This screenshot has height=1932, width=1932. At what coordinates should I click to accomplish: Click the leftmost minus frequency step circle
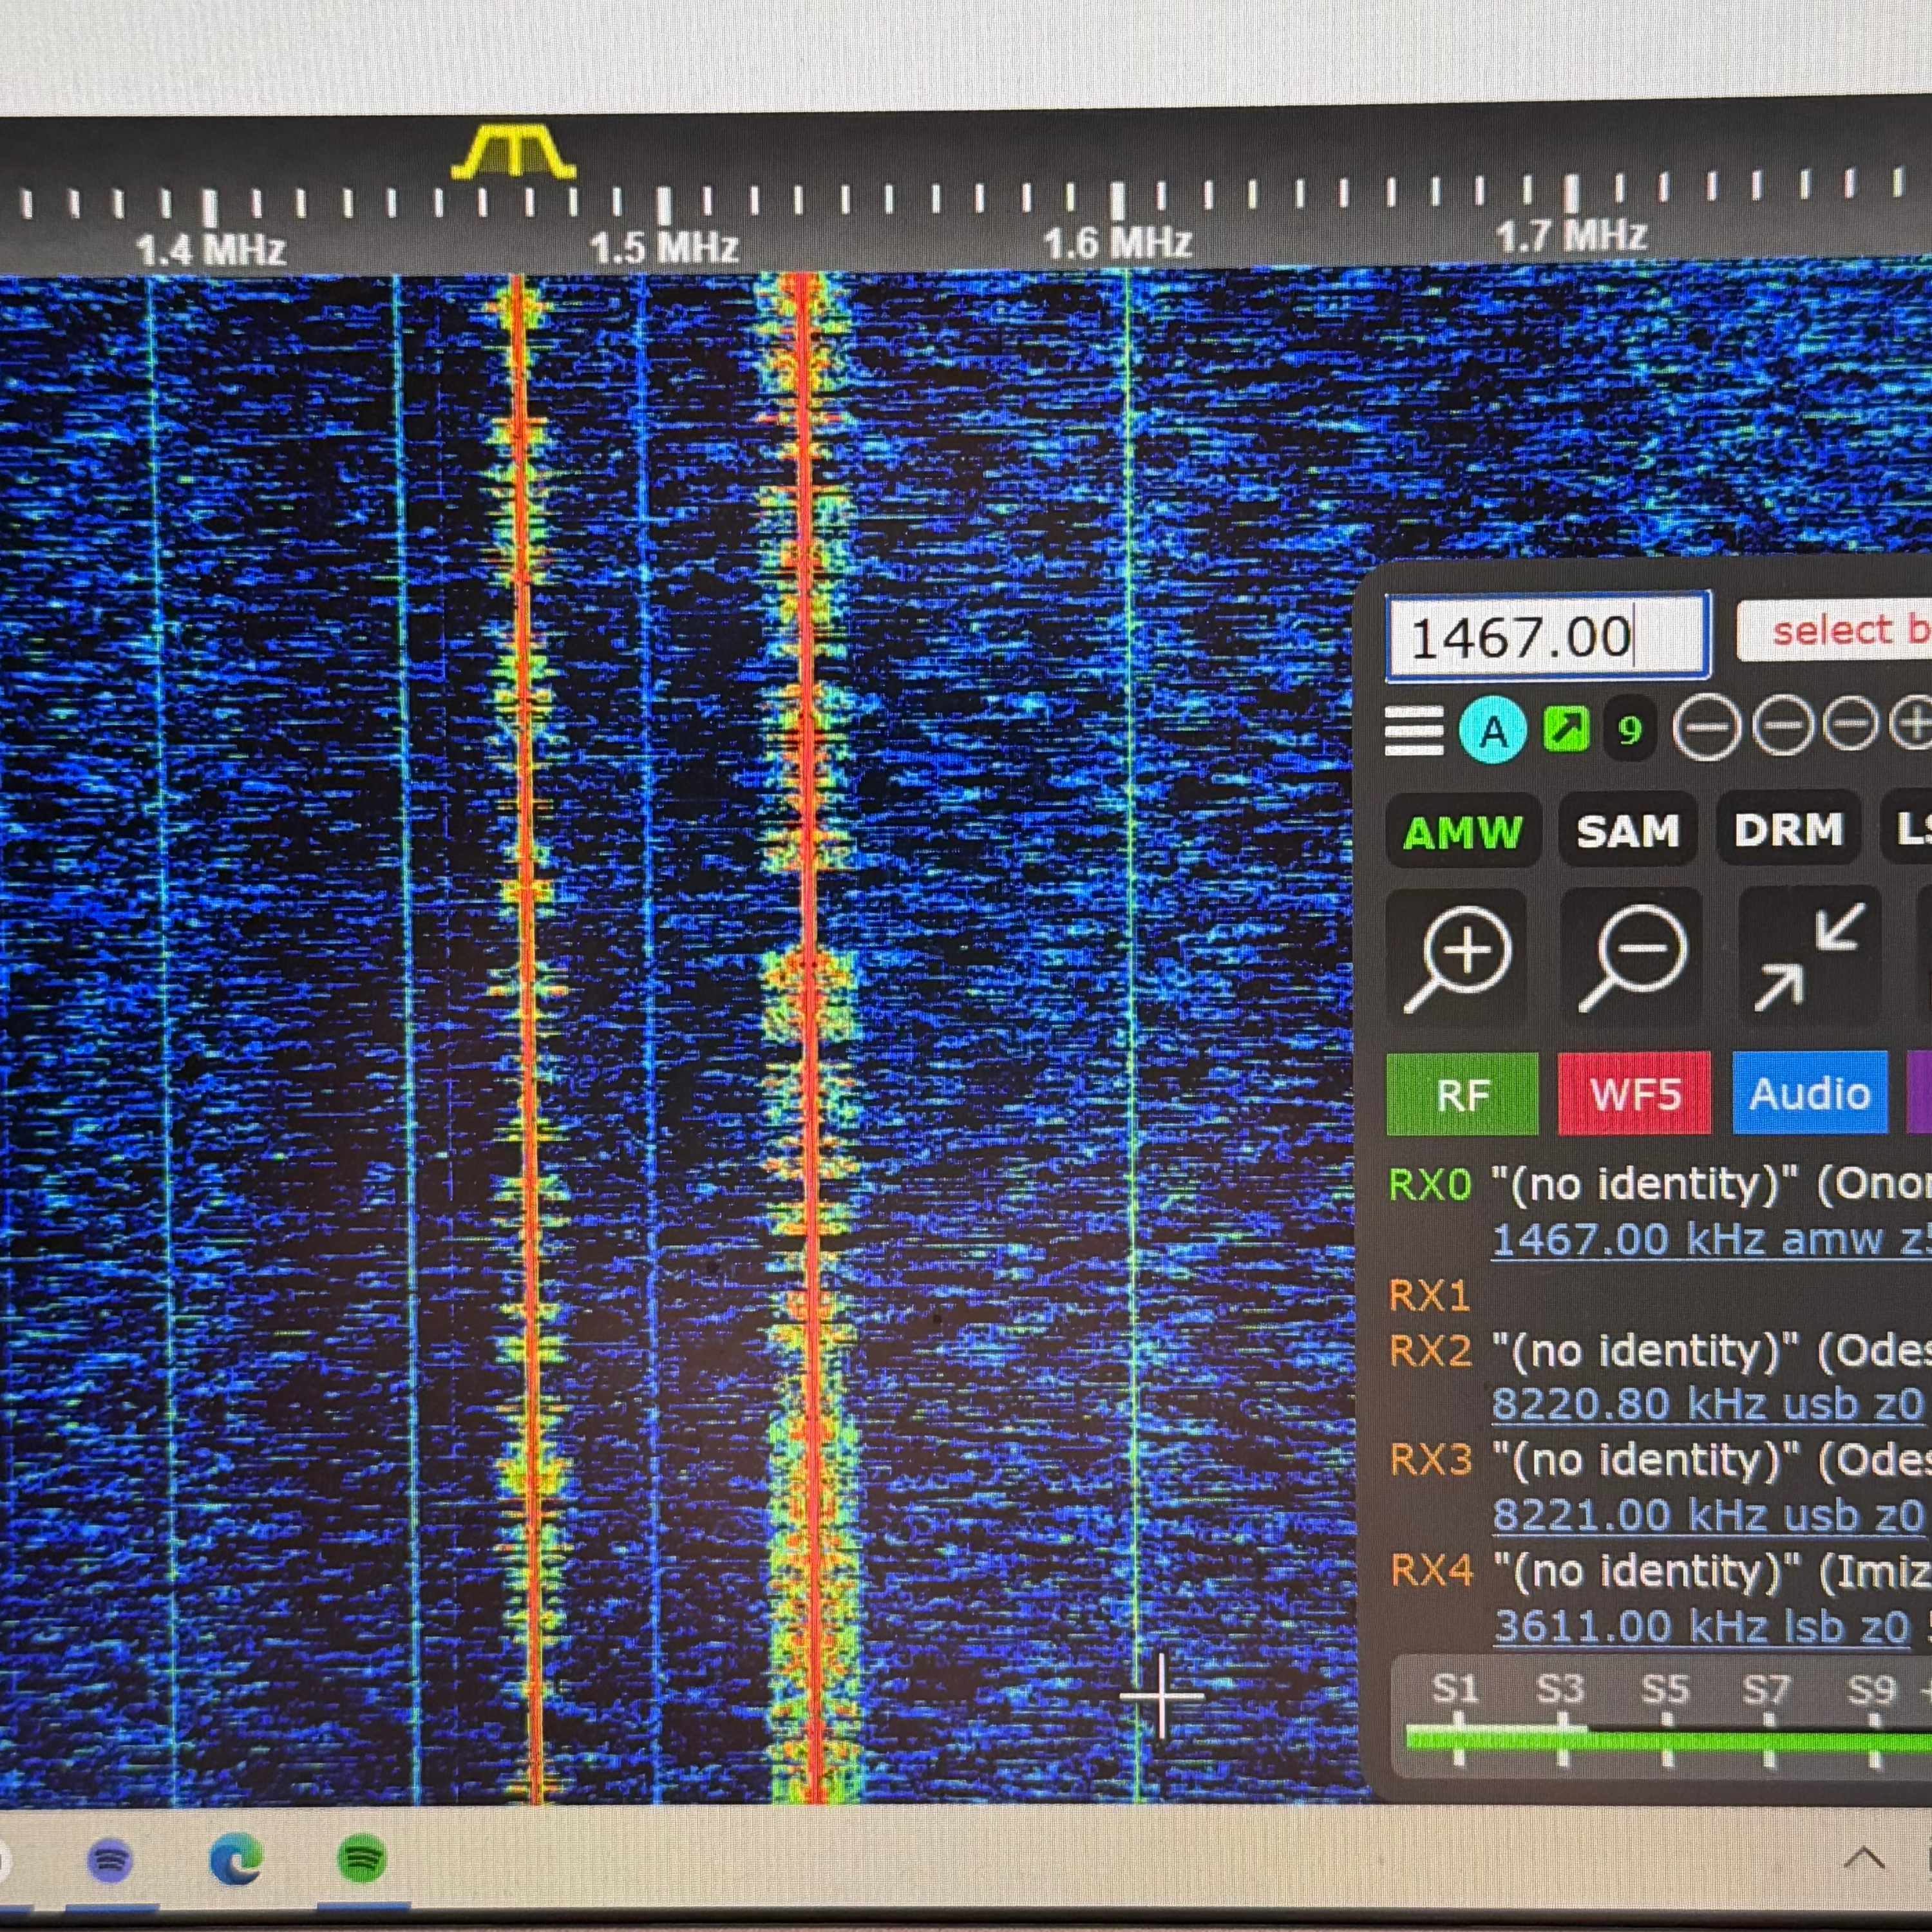(x=1707, y=729)
